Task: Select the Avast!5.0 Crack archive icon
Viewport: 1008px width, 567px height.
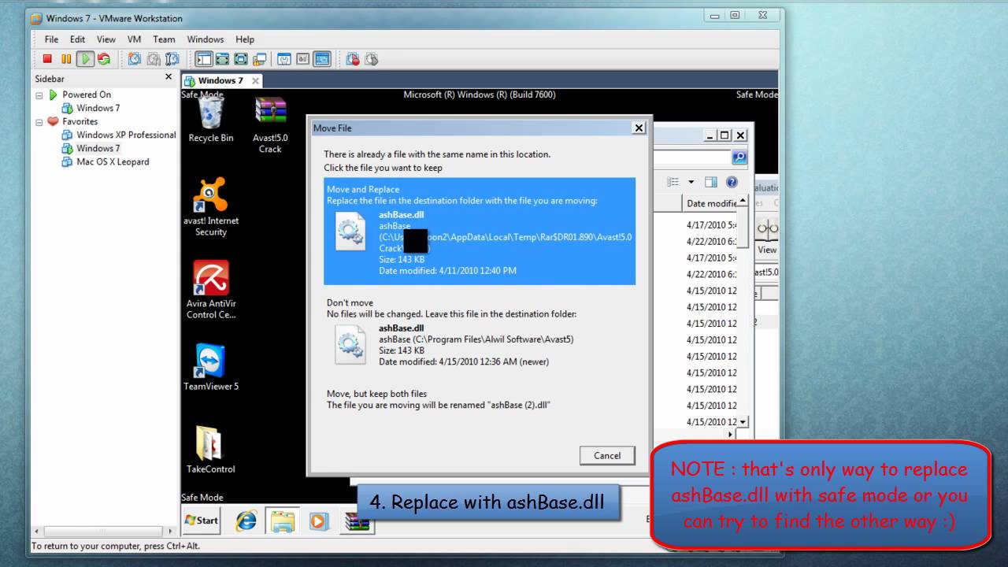Action: click(270, 125)
